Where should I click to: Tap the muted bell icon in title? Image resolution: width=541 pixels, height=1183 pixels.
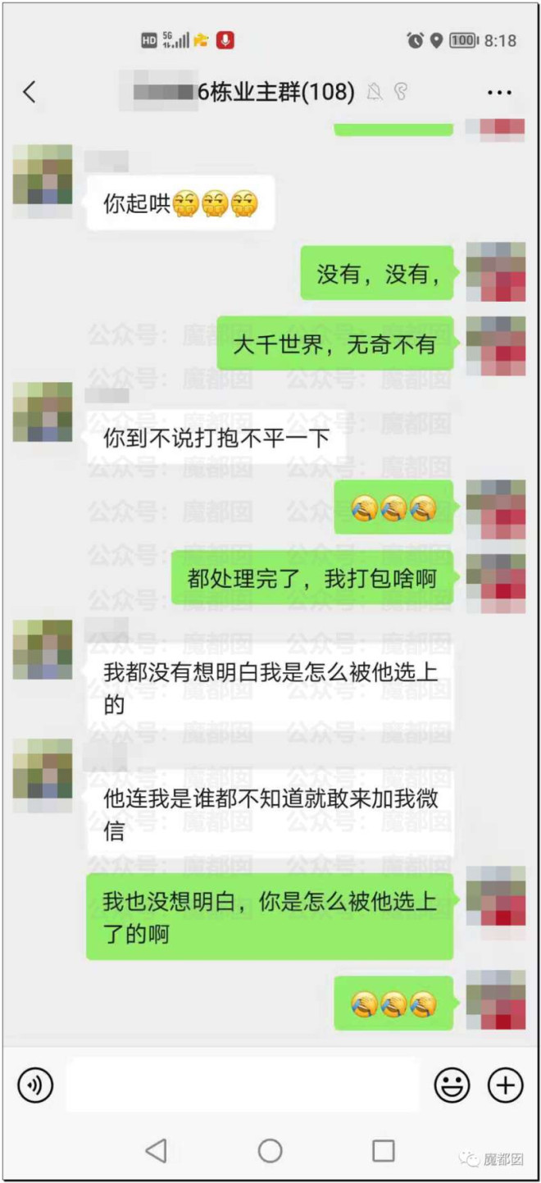(x=375, y=92)
